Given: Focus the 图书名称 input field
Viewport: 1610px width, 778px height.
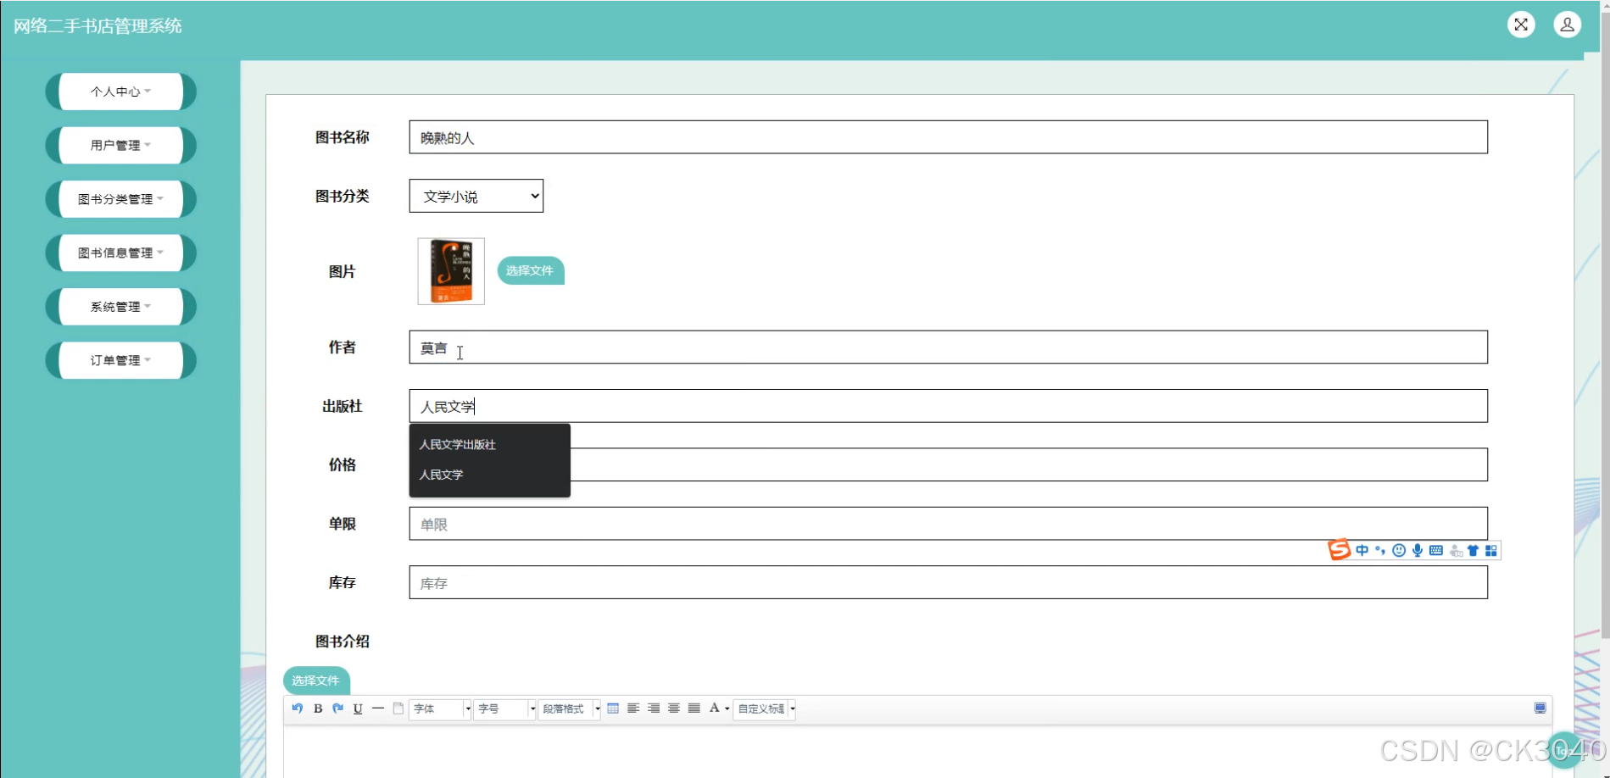Looking at the screenshot, I should tap(948, 137).
